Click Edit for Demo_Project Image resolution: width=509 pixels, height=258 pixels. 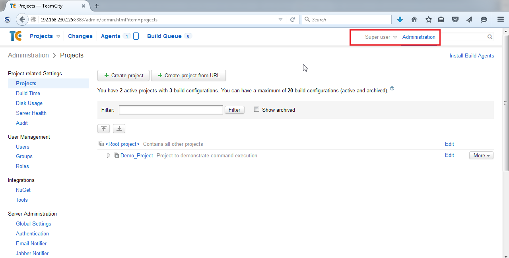coord(449,155)
